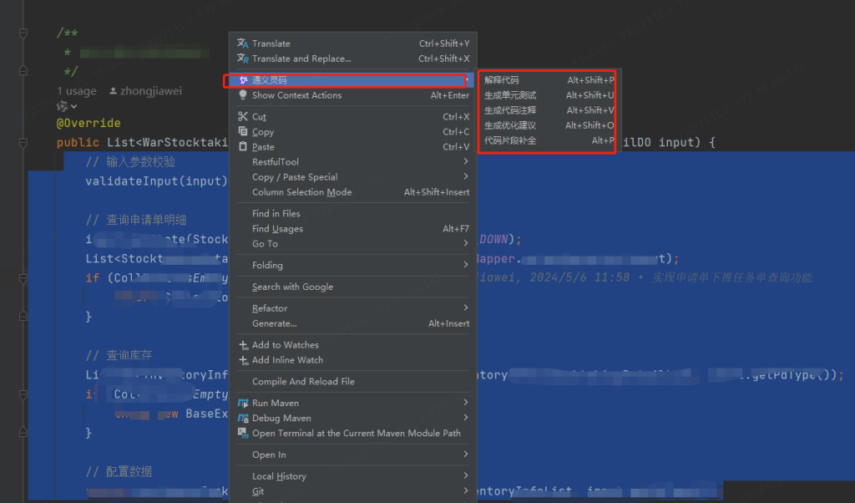Click the 通义灵码 logo icon
This screenshot has width=855, height=503.
[x=242, y=80]
